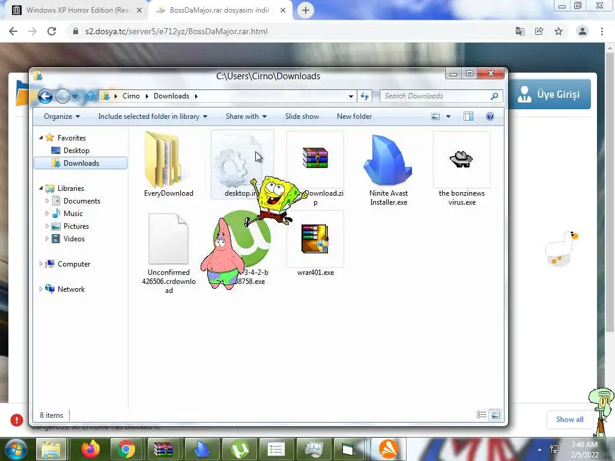Click the Chrome URL address bar
The image size is (615, 461).
pyautogui.click(x=290, y=31)
